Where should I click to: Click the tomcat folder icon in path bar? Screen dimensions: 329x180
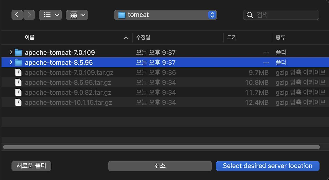122,15
